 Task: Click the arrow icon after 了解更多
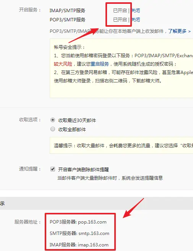190,31
